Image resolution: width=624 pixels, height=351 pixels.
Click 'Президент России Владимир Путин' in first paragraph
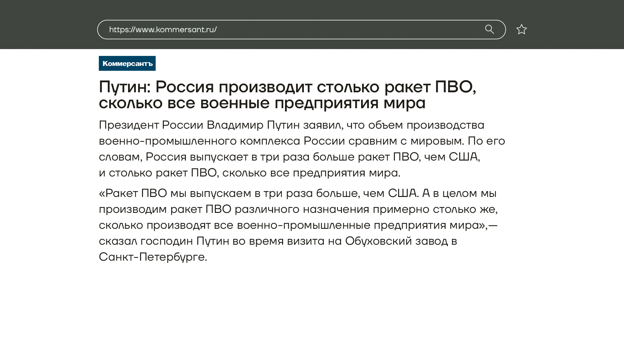199,125
